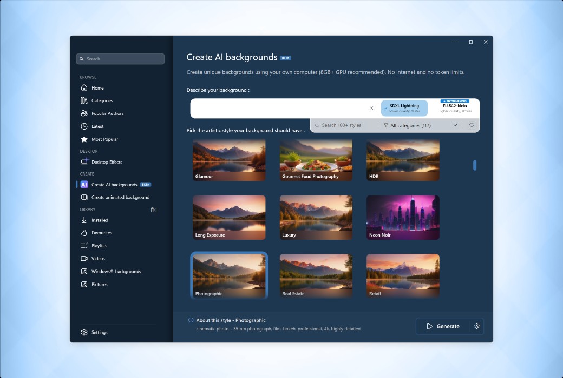Open the Videos camera icon
Image resolution: width=563 pixels, height=378 pixels.
(x=84, y=259)
